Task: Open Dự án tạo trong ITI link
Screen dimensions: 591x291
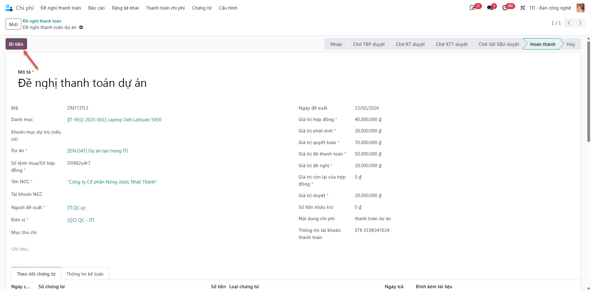Action: [98, 151]
